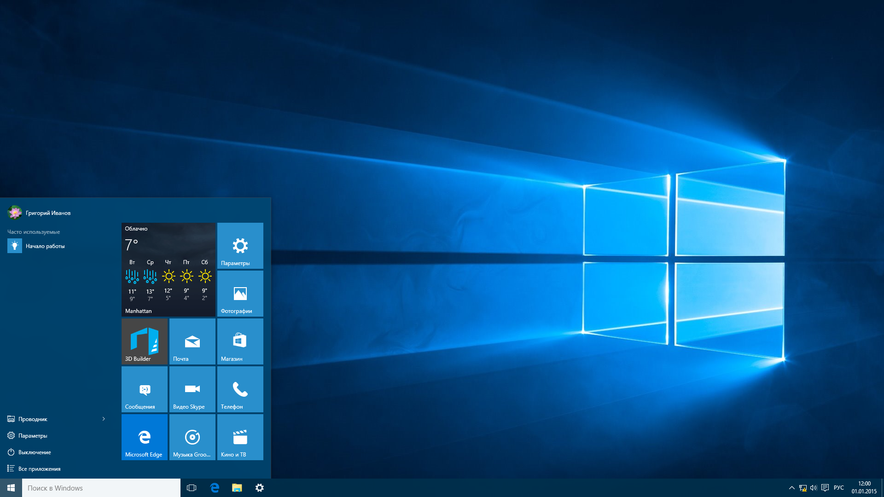
Task: Open the Action Center notifications icon
Action: coord(825,488)
